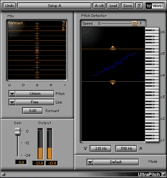The height and width of the screenshot is (178, 167).
Task: Select the Formant 0.00 value box
Action: pos(33,111)
